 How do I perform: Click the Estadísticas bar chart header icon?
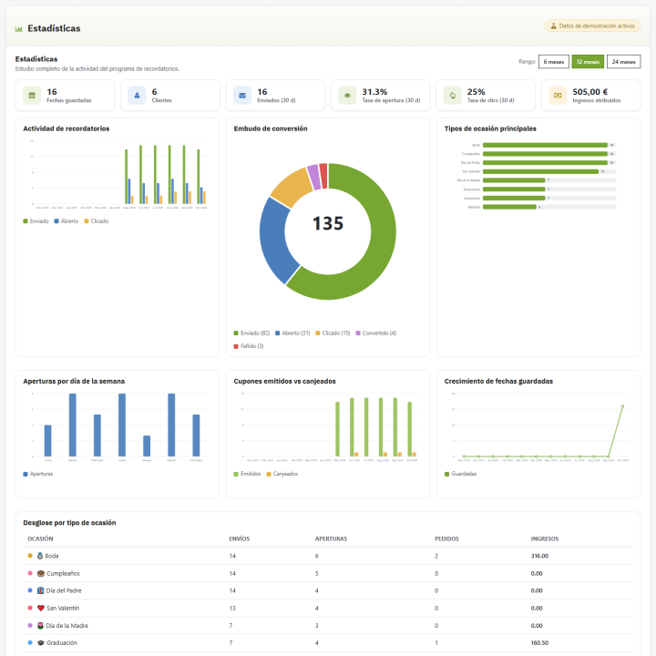click(x=18, y=29)
